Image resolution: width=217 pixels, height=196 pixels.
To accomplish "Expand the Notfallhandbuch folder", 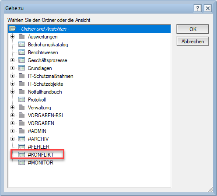I will click(x=12, y=92).
